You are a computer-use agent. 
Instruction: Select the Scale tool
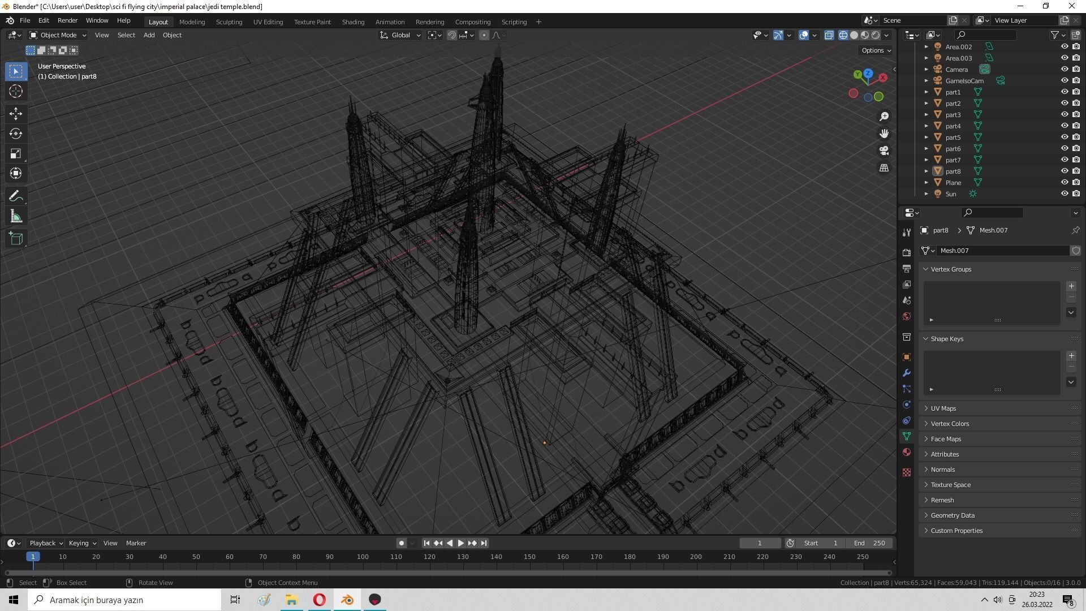(16, 153)
